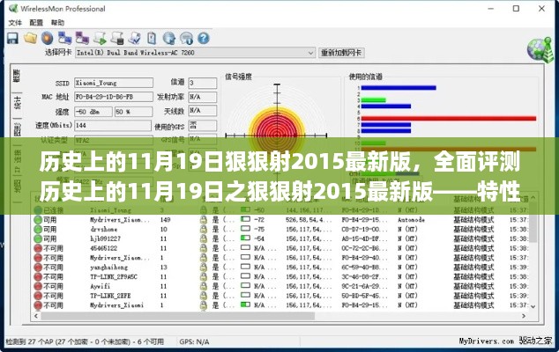The width and height of the screenshot is (559, 352).
Task: Click the Automode cell
Action: tap(411, 220)
